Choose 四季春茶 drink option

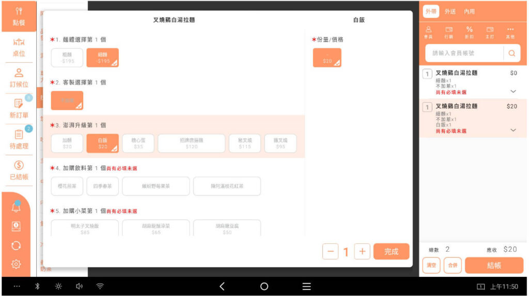102,186
